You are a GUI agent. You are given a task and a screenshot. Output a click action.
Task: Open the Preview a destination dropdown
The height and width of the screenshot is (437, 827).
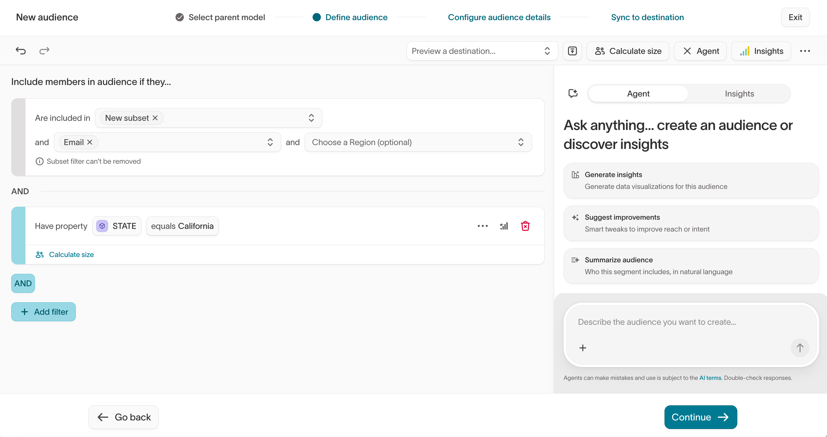(482, 51)
